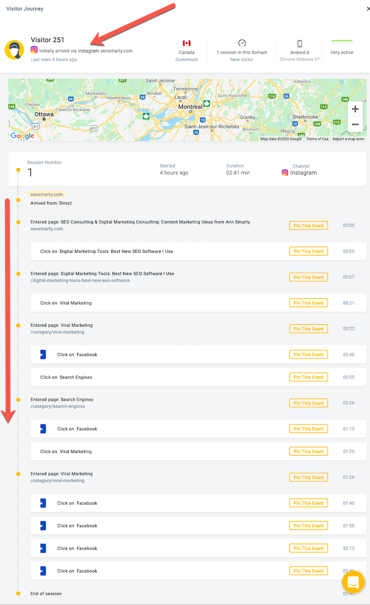Pin the SEO Consulting page entry event
Screen dimensions: 370x605
coord(308,226)
